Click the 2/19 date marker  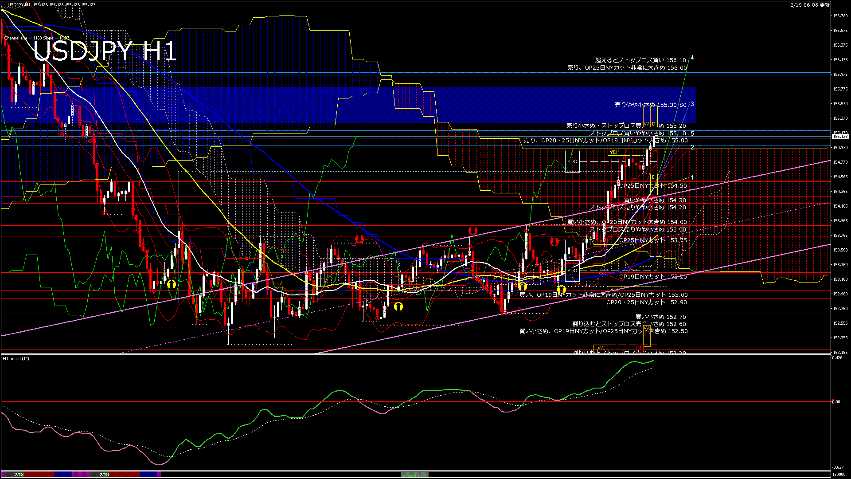tap(104, 475)
